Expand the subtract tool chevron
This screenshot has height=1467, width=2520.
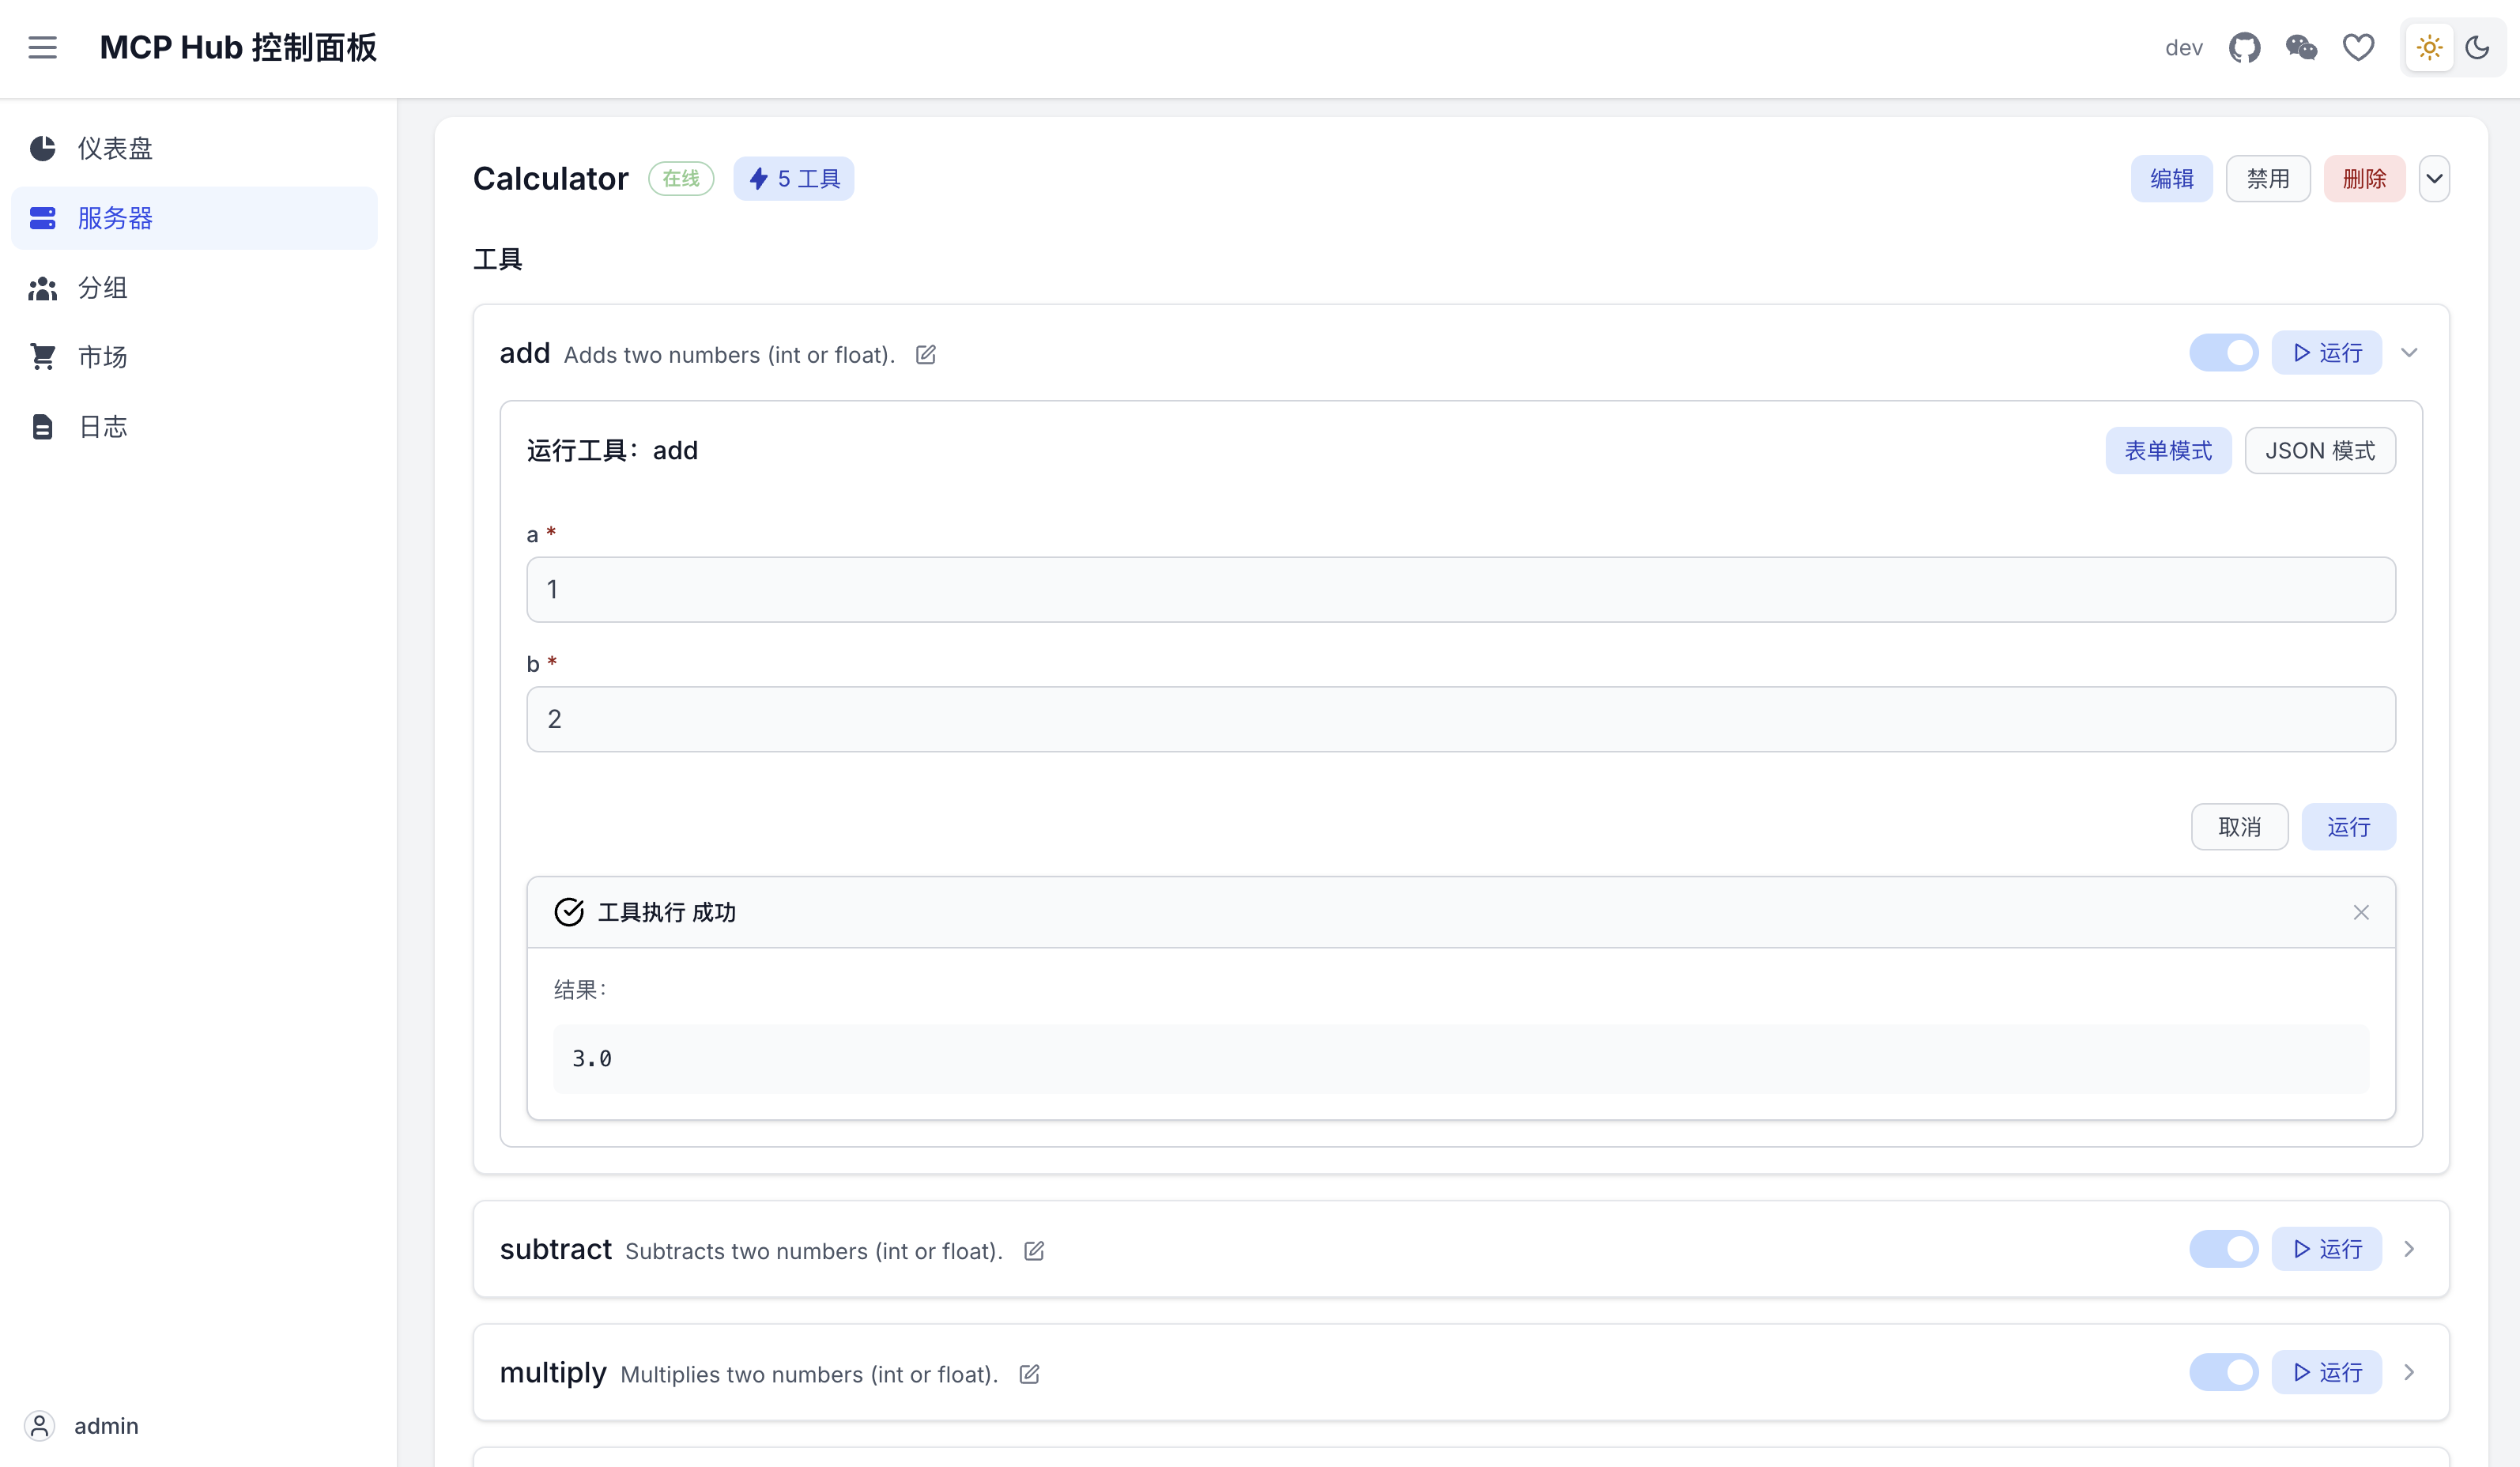coord(2409,1249)
